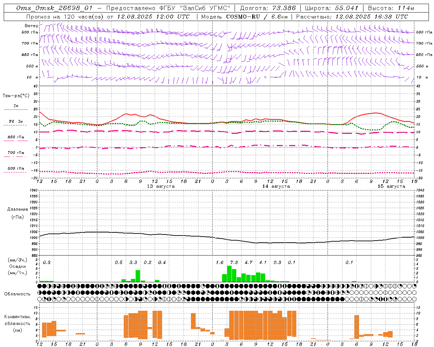Click the 0.5 precipitation total

pyautogui.click(x=119, y=262)
